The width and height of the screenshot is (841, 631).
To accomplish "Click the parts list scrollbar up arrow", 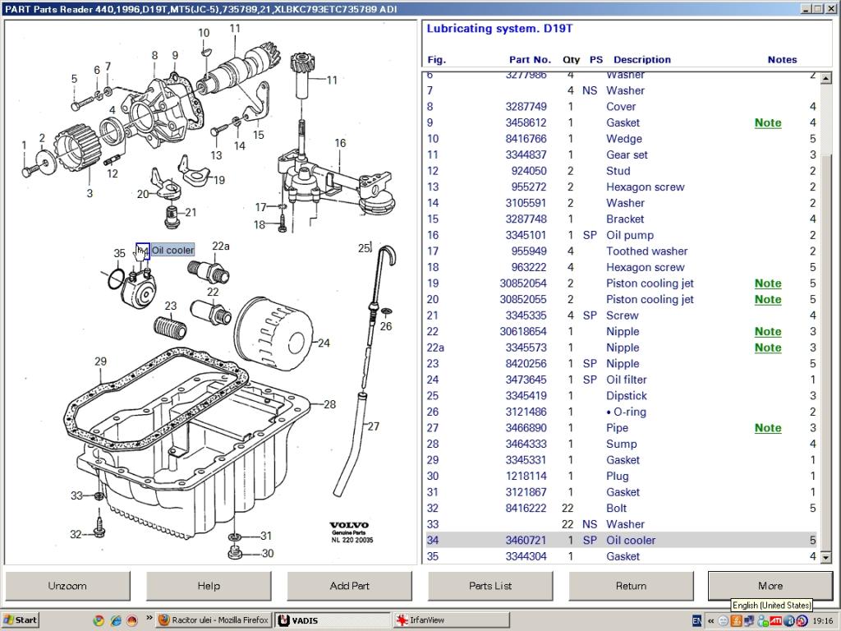I will (x=825, y=78).
